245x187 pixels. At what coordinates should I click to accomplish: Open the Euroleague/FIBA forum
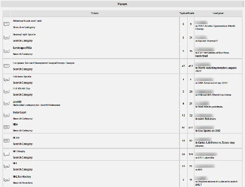pos(23,48)
